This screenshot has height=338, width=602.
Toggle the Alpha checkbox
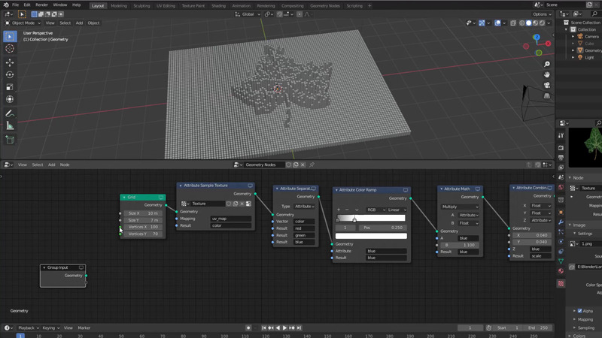pos(579,310)
